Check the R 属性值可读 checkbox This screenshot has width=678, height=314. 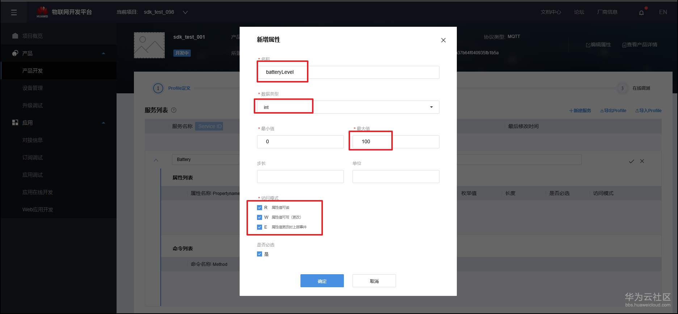[x=260, y=208]
